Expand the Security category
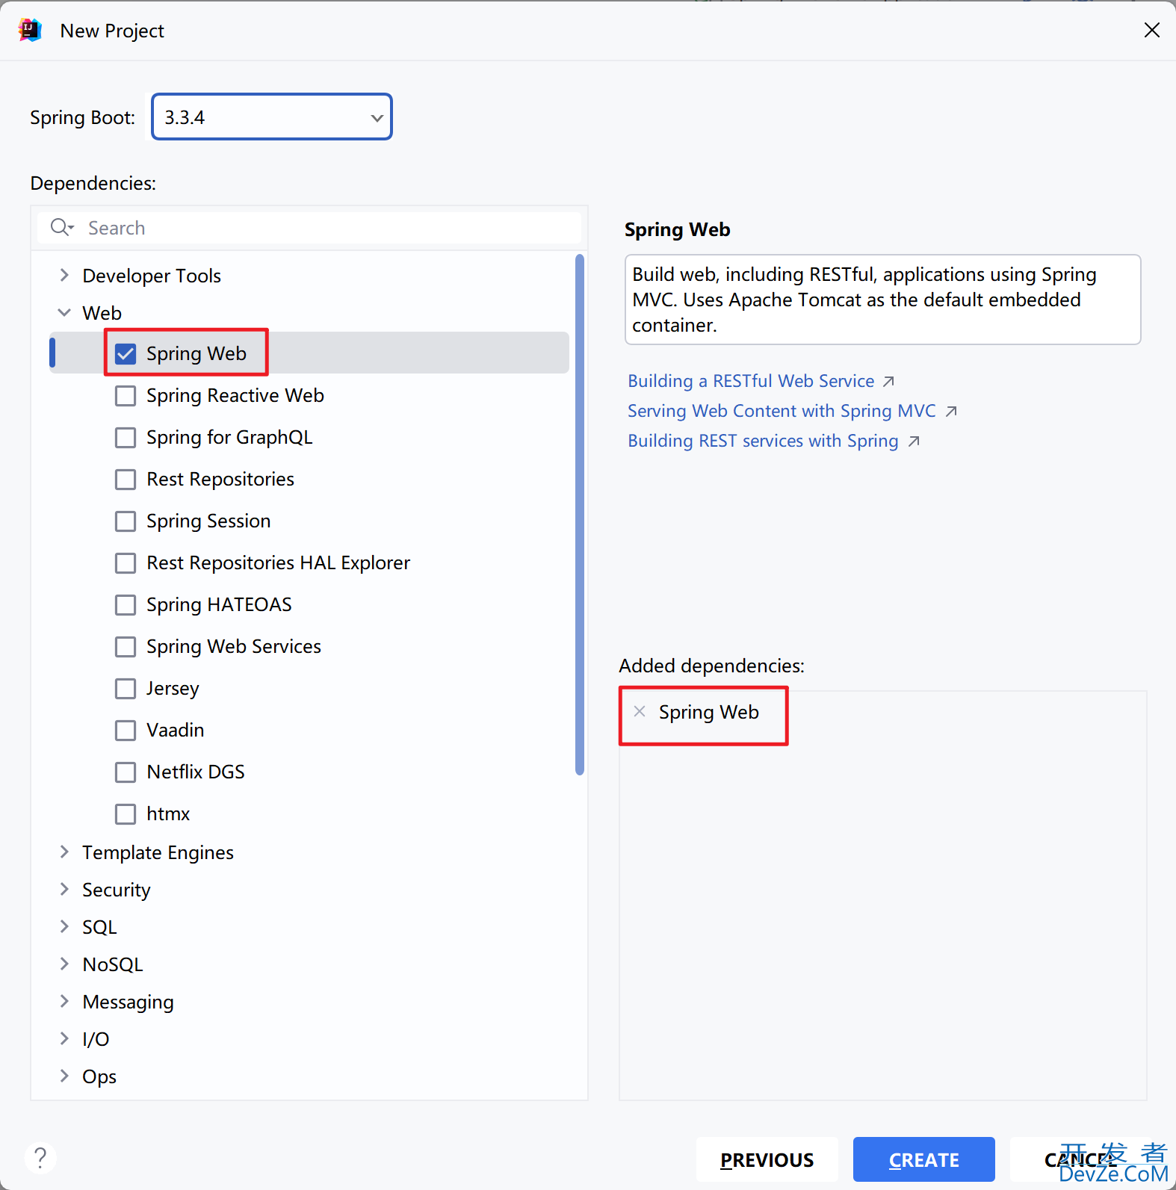Screen dimensions: 1176x1190 (x=64, y=889)
